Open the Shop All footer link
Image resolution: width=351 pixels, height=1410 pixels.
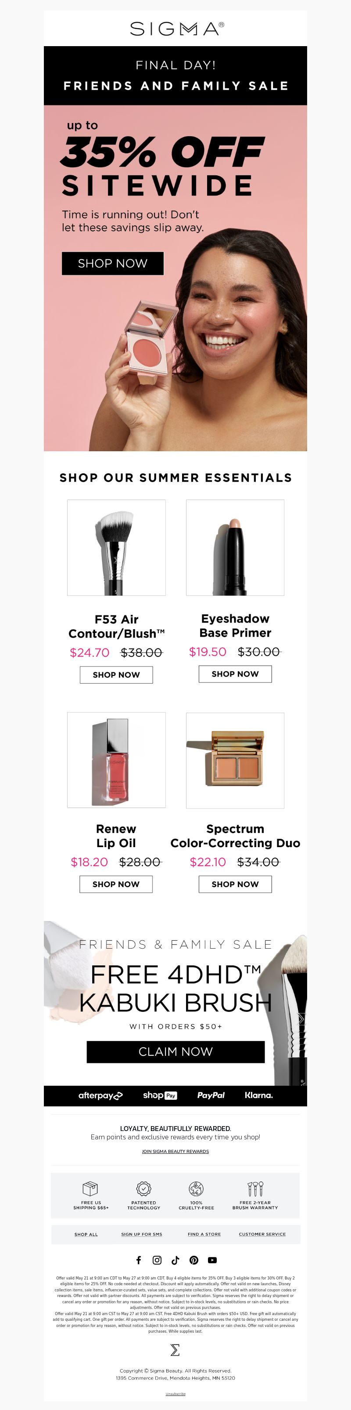(x=86, y=1234)
